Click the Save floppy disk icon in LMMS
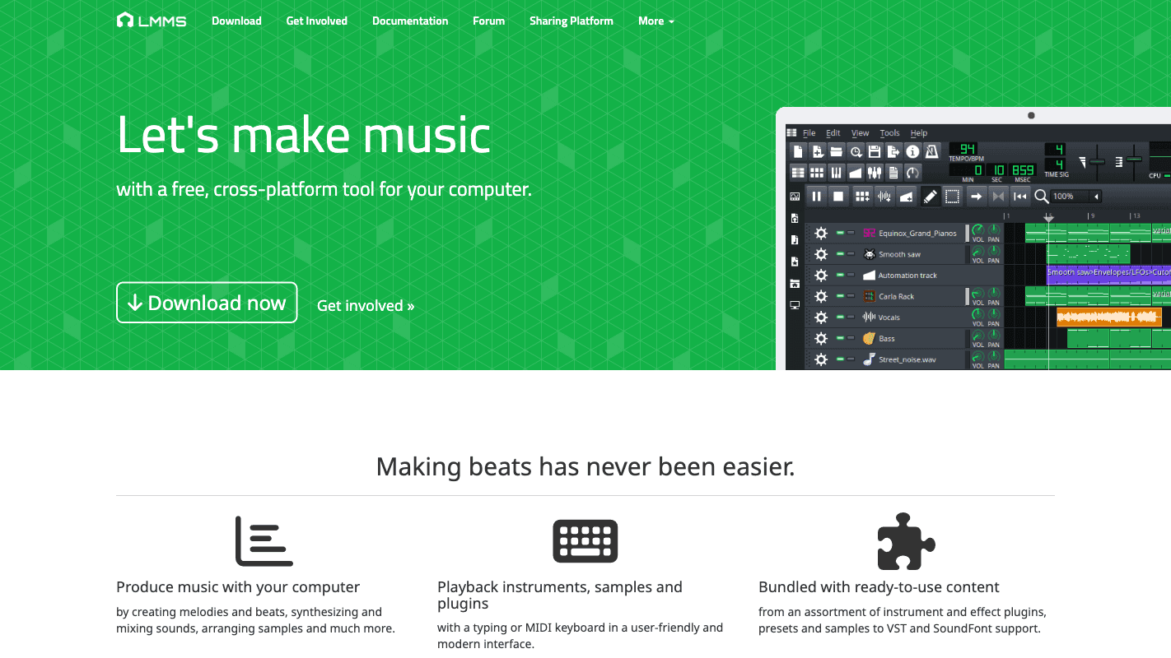The image size is (1171, 658). click(875, 151)
